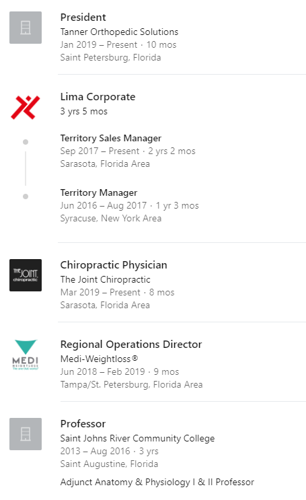Screen dimensions: 306x500
Task: Click the Regional Operations Director title
Action: point(131,345)
